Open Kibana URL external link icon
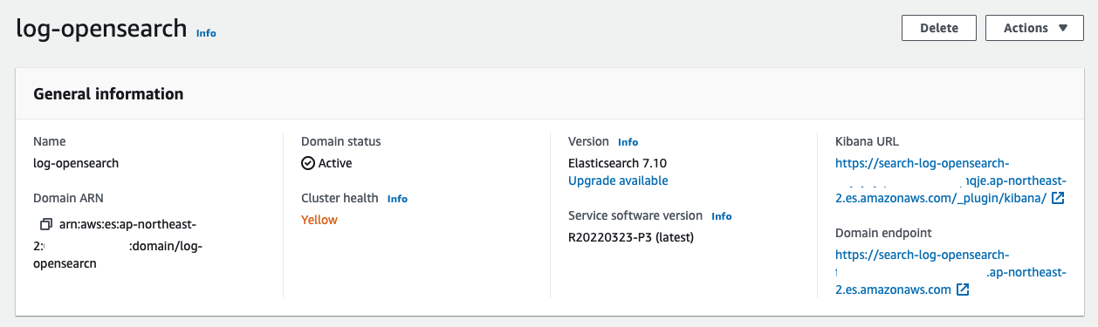 tap(1058, 198)
